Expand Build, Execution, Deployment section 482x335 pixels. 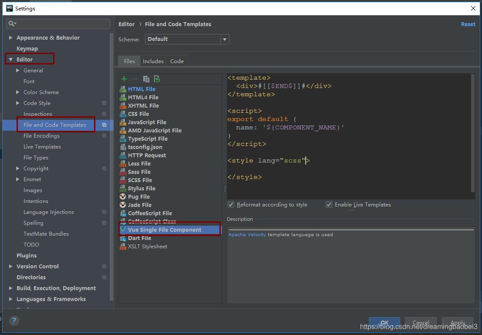coord(11,288)
